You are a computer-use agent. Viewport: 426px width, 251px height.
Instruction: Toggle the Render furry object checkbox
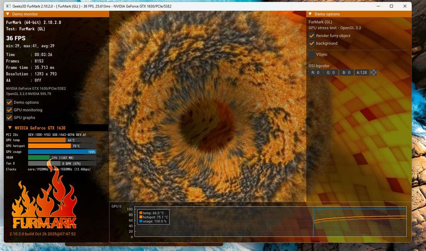coord(312,36)
